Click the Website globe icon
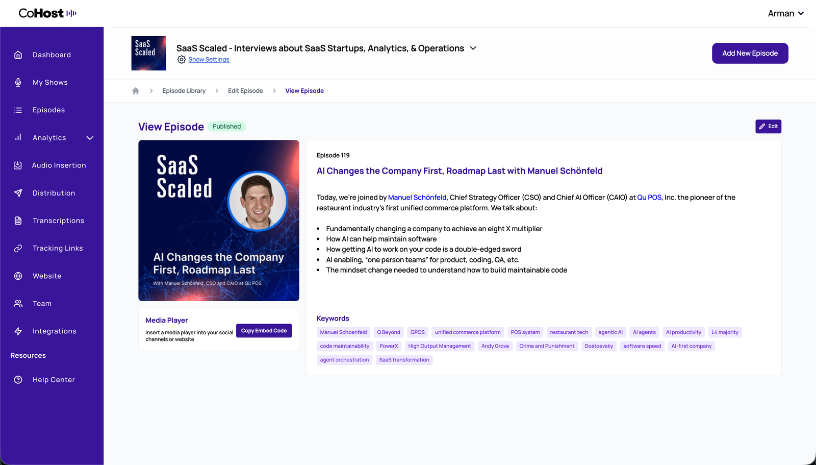The width and height of the screenshot is (816, 465). [x=18, y=276]
